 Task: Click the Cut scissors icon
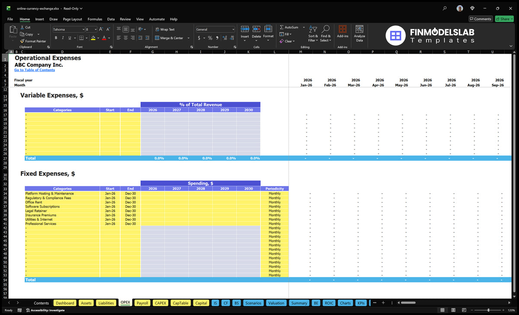(x=22, y=27)
